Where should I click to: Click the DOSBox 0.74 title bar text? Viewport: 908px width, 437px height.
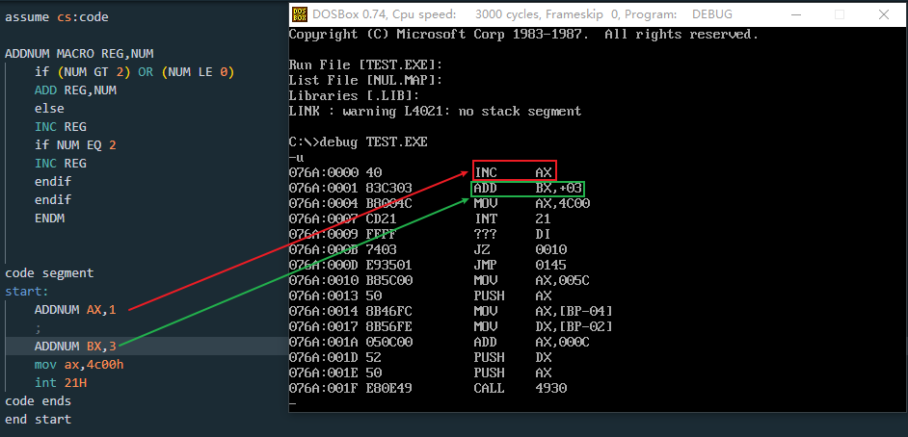point(522,14)
